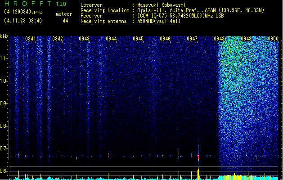Viewport: 283px width, 180px height.
Task: Click the 0.7 kHz axis label
Action: (4, 148)
